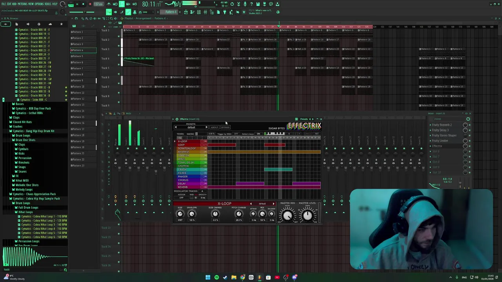This screenshot has width=502, height=282.
Task: Open the Drum One Shots folder
Action: pos(25,140)
